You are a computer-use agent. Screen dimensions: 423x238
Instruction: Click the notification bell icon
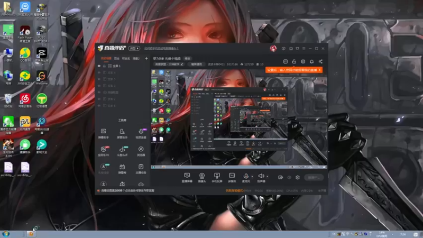311,61
